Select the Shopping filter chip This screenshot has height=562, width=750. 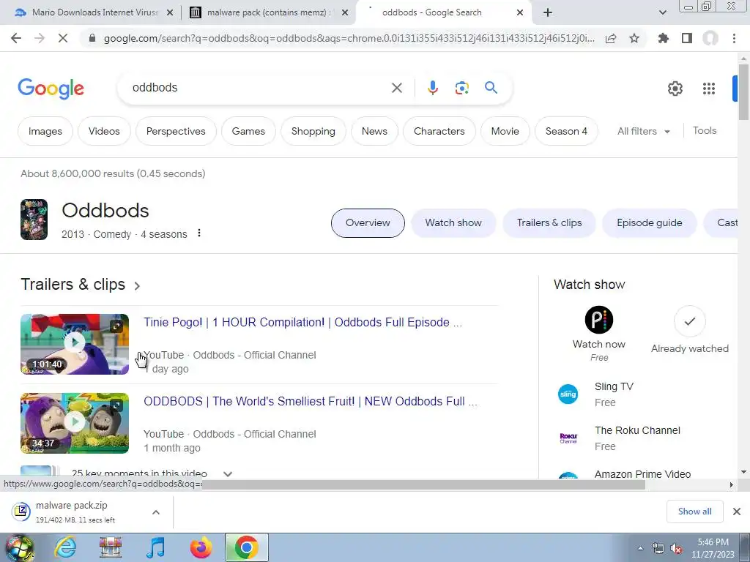pos(313,131)
